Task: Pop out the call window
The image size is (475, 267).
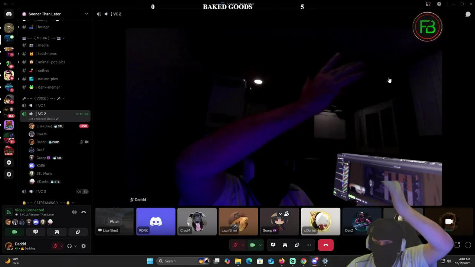Action: (x=457, y=245)
